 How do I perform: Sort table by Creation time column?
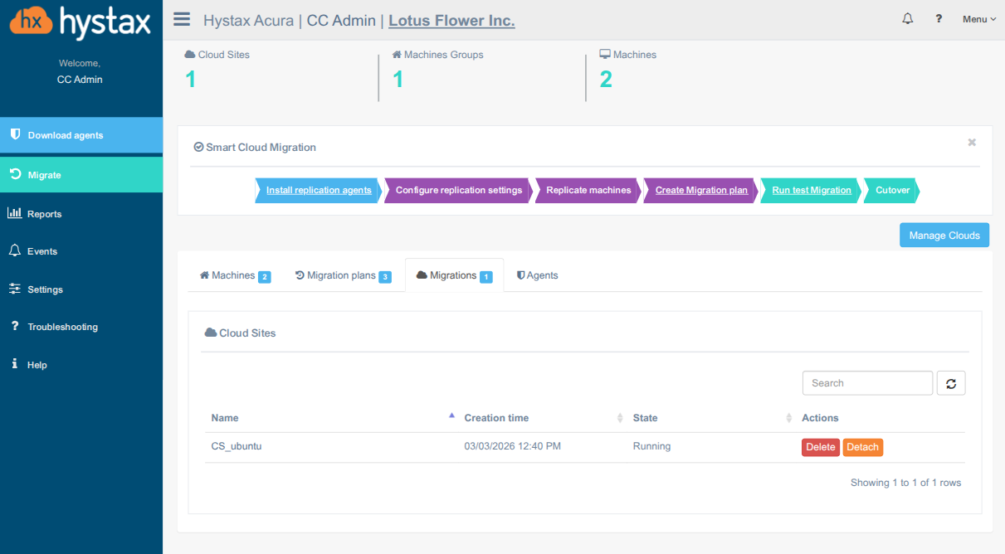tap(542, 418)
